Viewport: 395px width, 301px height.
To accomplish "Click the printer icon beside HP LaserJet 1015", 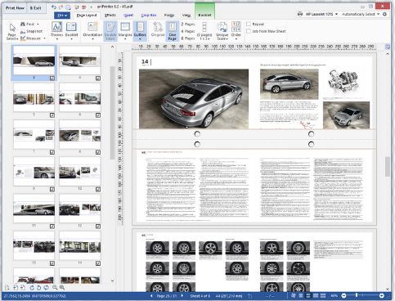I will tap(300, 14).
